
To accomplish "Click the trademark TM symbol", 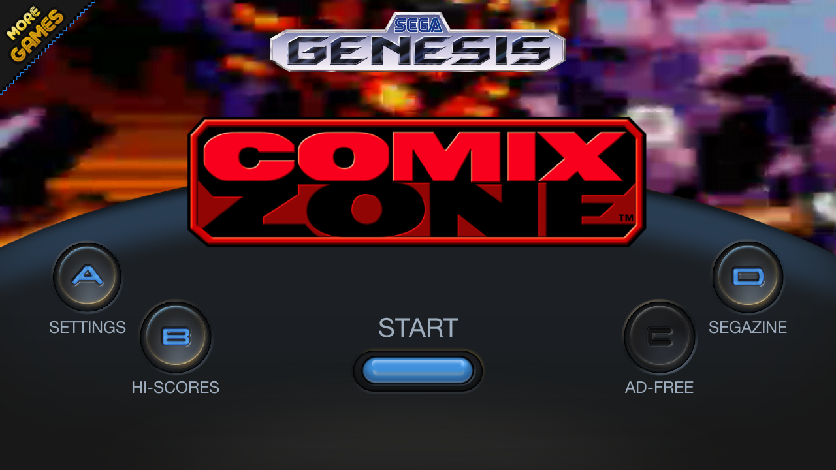I will click(625, 217).
